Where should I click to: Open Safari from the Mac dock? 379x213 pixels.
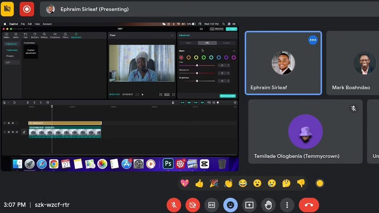pos(42,164)
